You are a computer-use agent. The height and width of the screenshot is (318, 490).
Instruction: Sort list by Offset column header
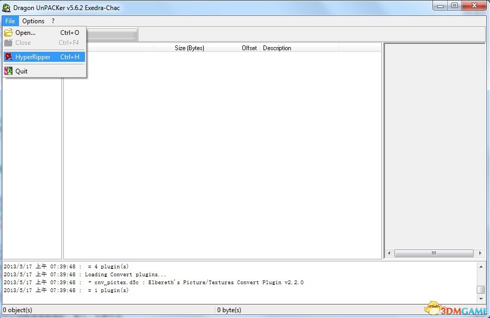coord(233,48)
